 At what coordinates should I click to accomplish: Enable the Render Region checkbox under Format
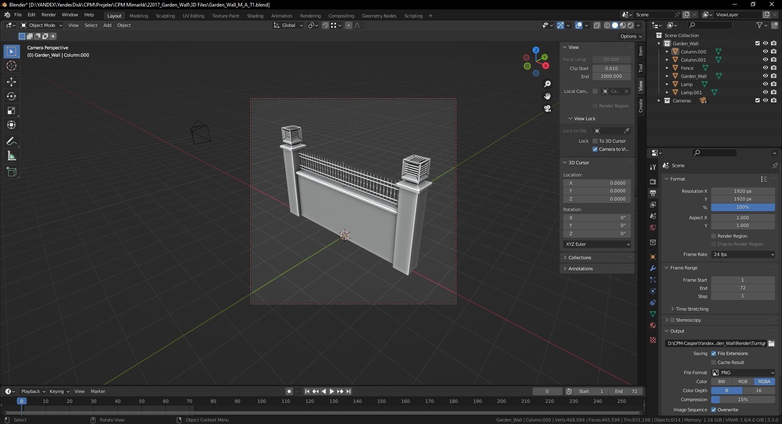pos(714,236)
